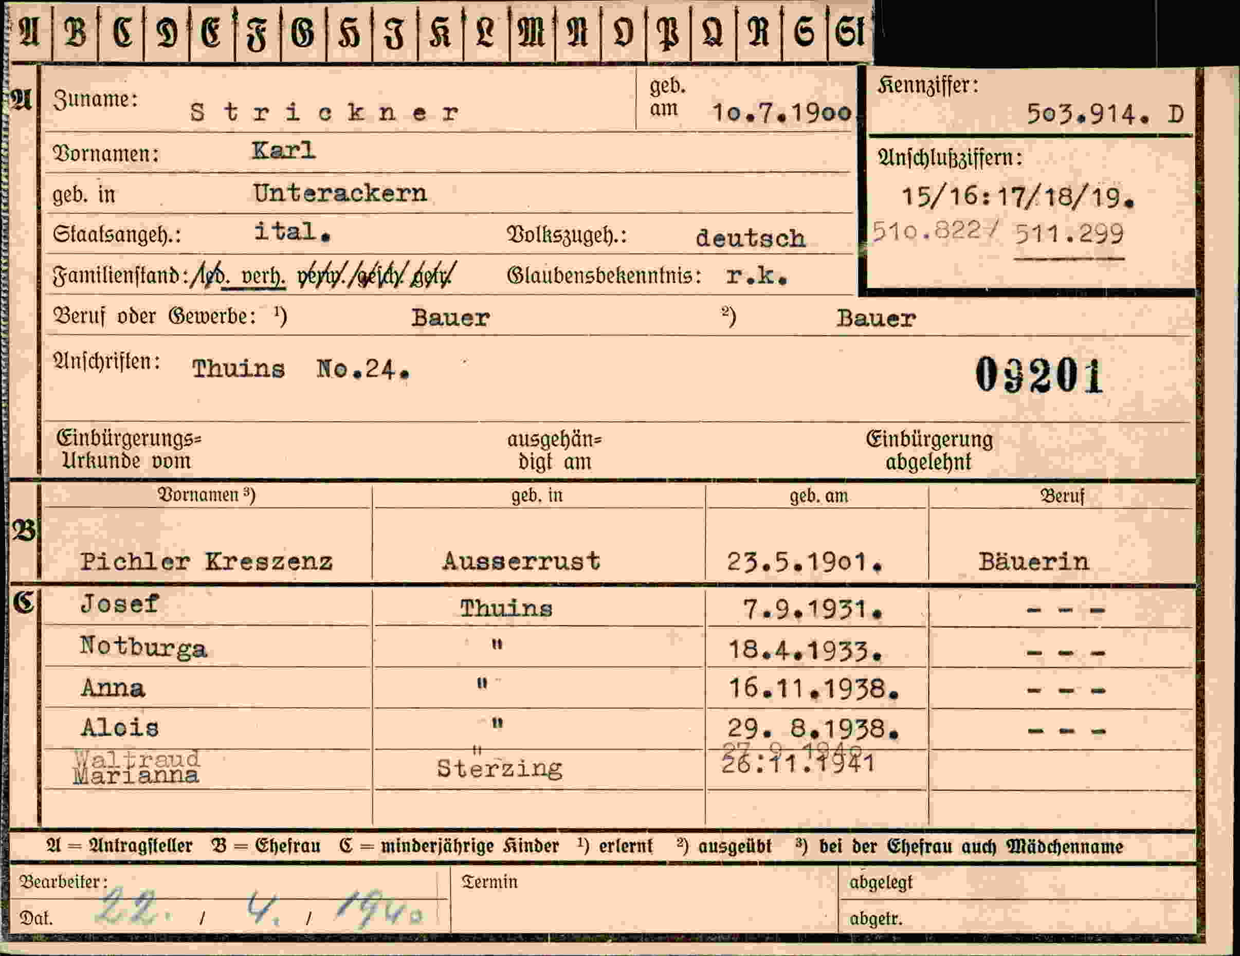Select the 'abgelegt' label
The width and height of the screenshot is (1240, 956).
click(881, 882)
